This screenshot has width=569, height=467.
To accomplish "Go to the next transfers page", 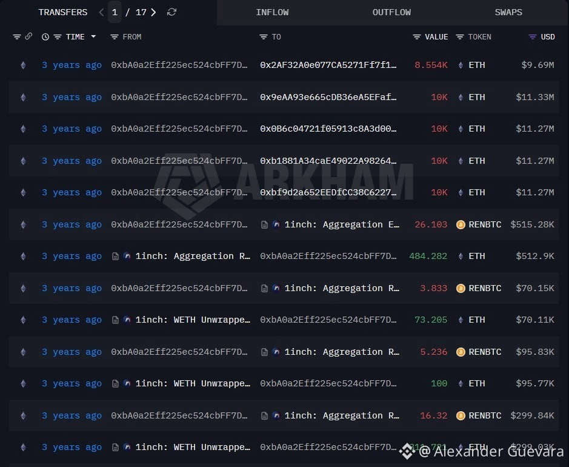I will tap(153, 12).
